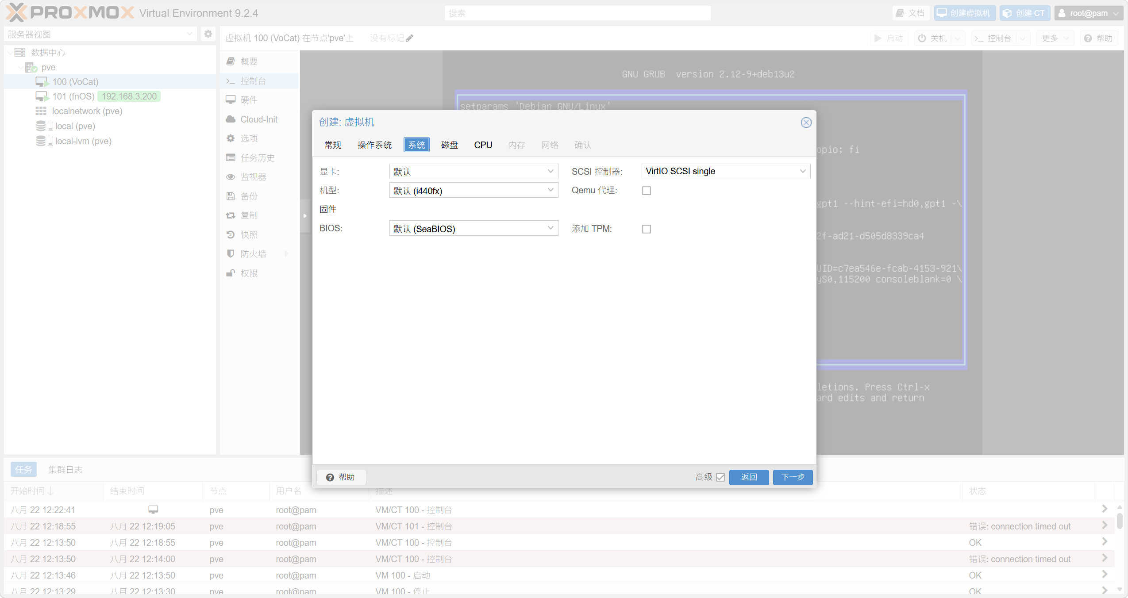Enable the add TPM checkbox

(647, 229)
